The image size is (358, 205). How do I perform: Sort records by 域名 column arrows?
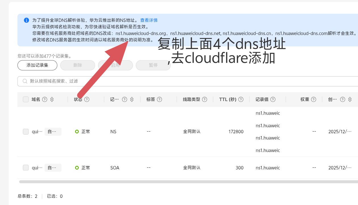[52, 99]
